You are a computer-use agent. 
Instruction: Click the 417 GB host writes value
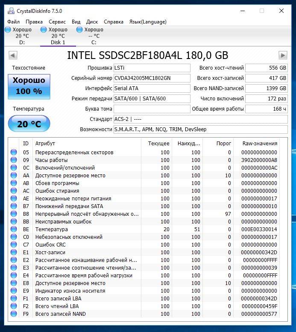pos(267,78)
